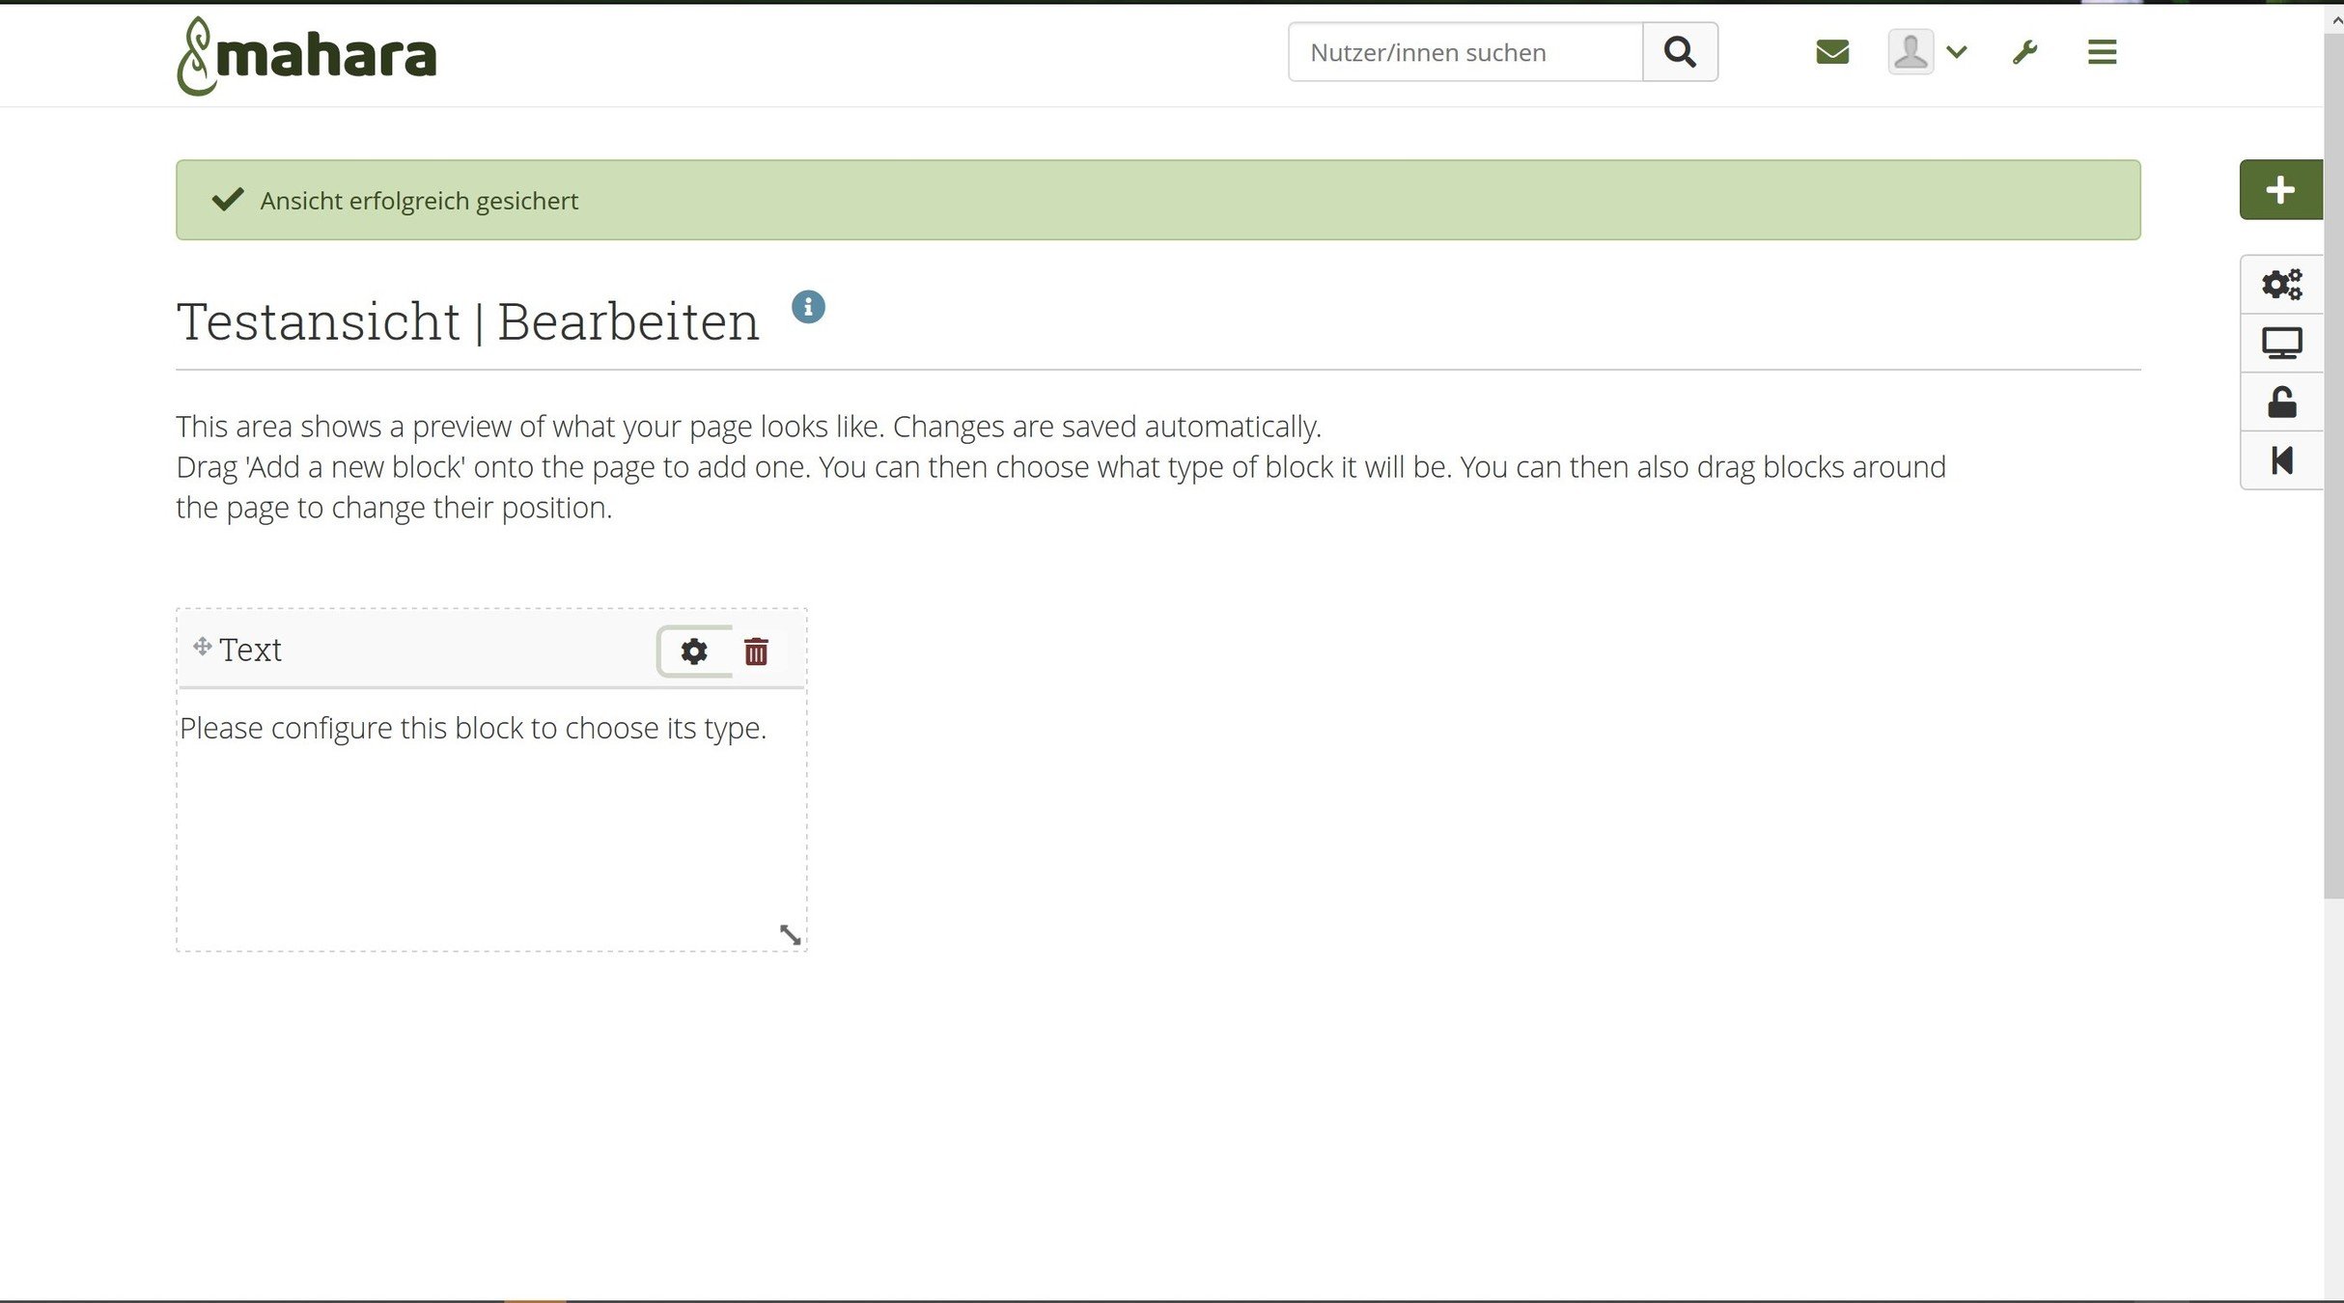The height and width of the screenshot is (1303, 2344).
Task: Click the 'Ansicht erfolgreich gesichert' message text
Action: 419,201
